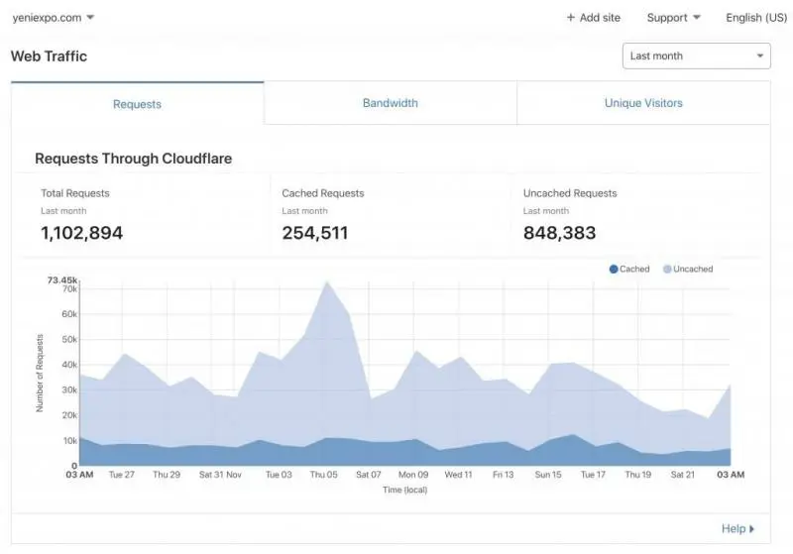793x554 pixels.
Task: Click the Cached legend label
Action: coord(634,269)
